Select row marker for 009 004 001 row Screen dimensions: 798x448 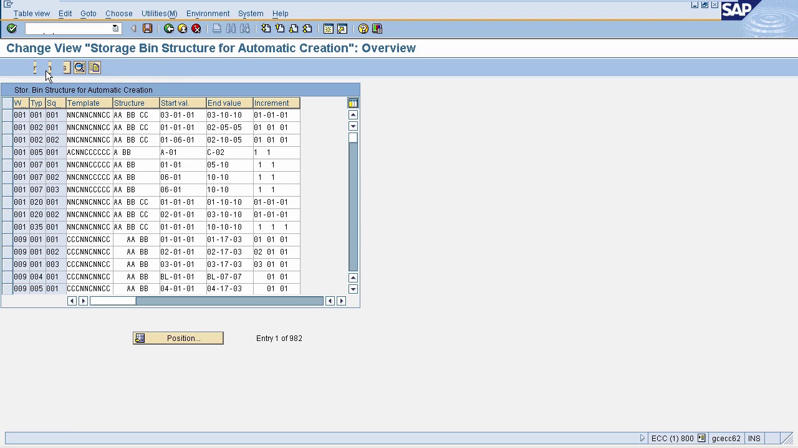pyautogui.click(x=7, y=277)
